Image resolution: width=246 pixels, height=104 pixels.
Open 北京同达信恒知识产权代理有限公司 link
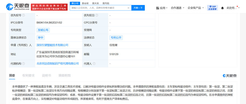(x=58, y=64)
